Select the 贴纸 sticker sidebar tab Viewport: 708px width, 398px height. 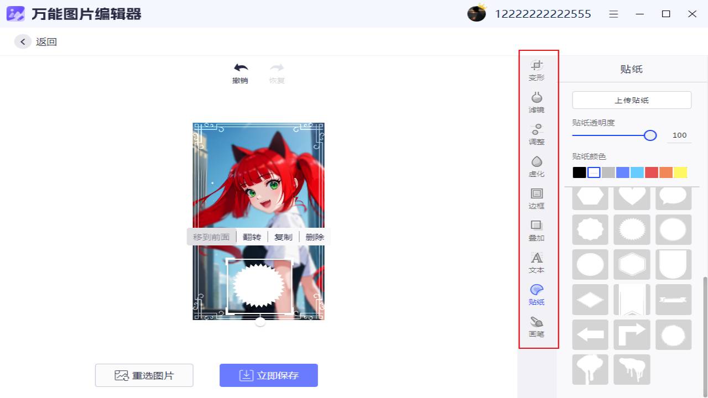coord(536,295)
